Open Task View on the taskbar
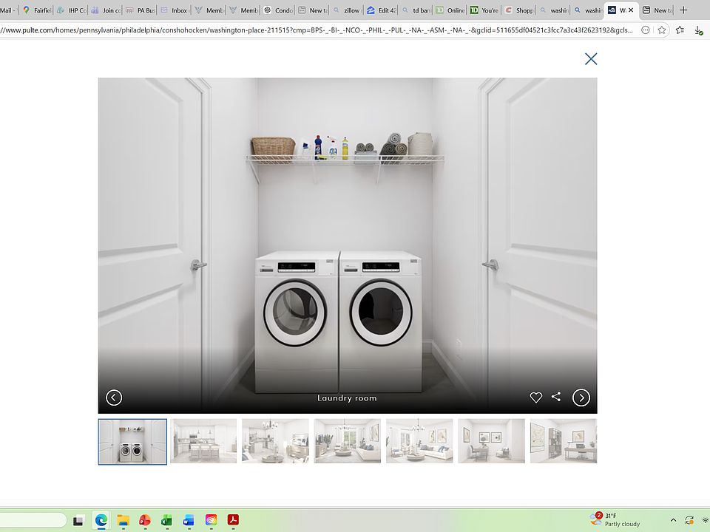Viewport: 710px width, 532px height. point(78,520)
